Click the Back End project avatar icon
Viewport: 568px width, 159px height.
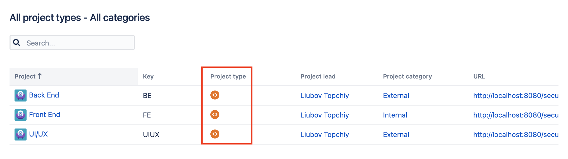21,95
